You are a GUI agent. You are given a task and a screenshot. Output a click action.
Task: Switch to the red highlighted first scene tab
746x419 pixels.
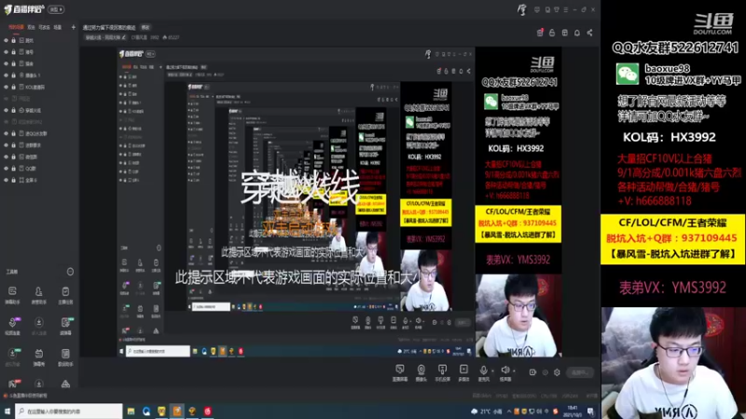[x=16, y=28]
